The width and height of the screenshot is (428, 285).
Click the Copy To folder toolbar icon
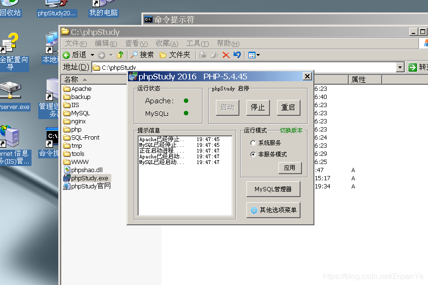(x=214, y=55)
